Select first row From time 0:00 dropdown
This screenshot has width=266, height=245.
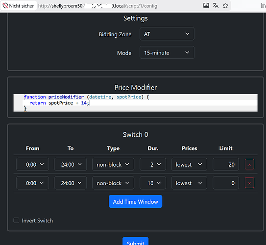[x=32, y=164]
